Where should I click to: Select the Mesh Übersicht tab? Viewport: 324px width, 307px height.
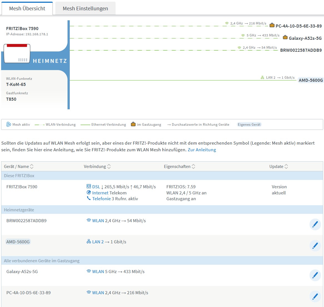pos(27,8)
